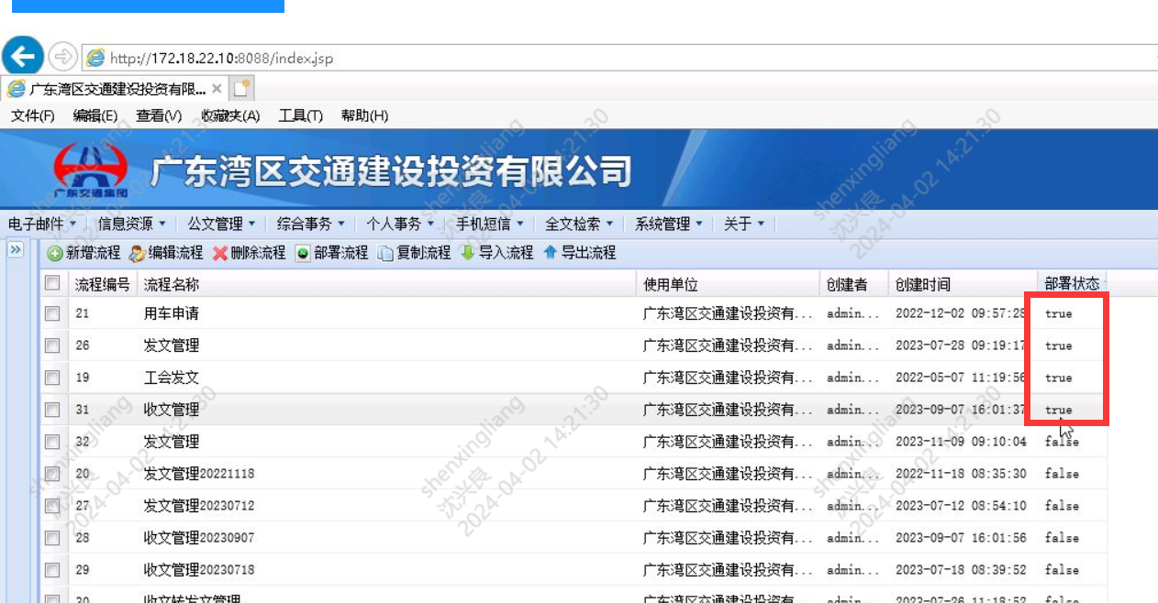The height and width of the screenshot is (603, 1158).
Task: Sort by the 使用单位 column header
Action: click(728, 284)
